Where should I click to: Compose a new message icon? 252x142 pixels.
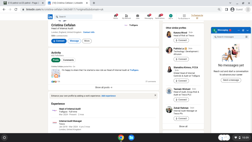tap(243, 30)
